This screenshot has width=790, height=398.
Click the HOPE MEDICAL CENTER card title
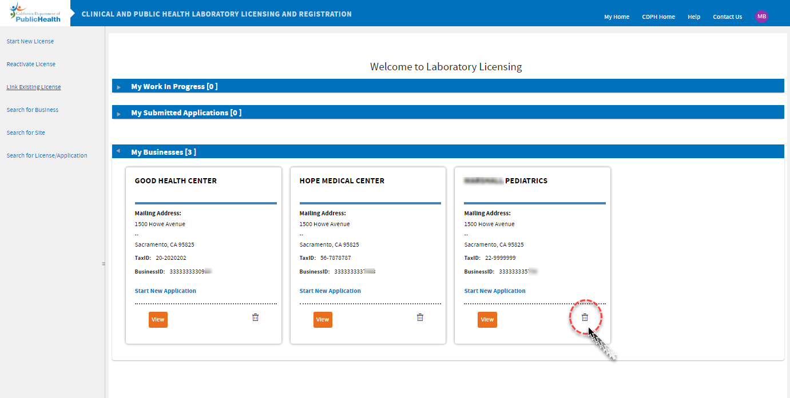[342, 181]
